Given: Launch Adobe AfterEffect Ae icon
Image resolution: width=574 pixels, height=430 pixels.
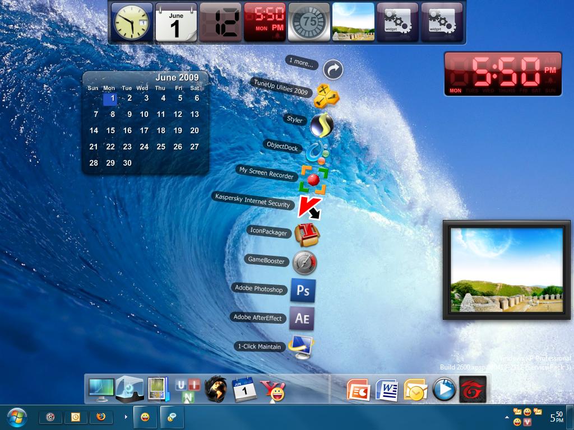Looking at the screenshot, I should (x=302, y=319).
